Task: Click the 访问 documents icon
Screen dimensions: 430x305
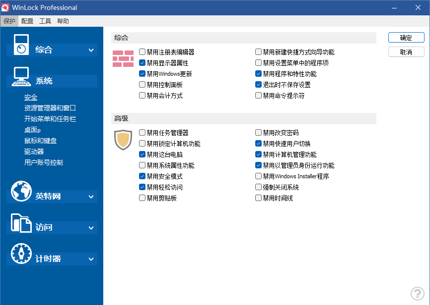Action: (21, 222)
